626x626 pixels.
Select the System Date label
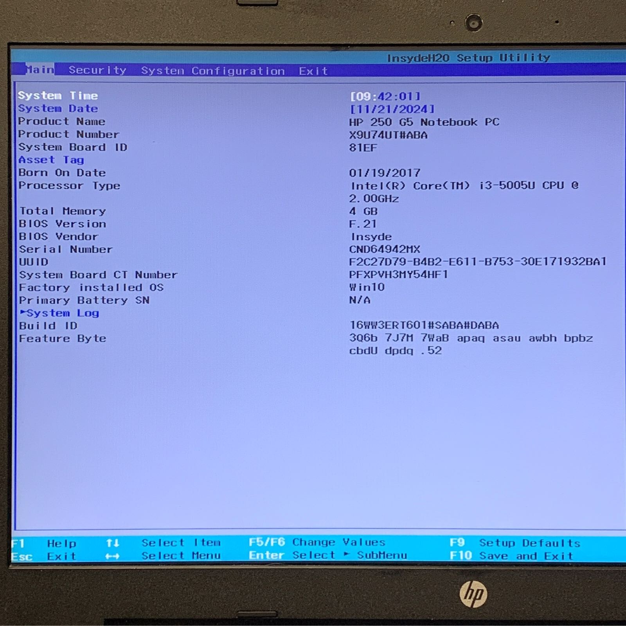[x=58, y=108]
